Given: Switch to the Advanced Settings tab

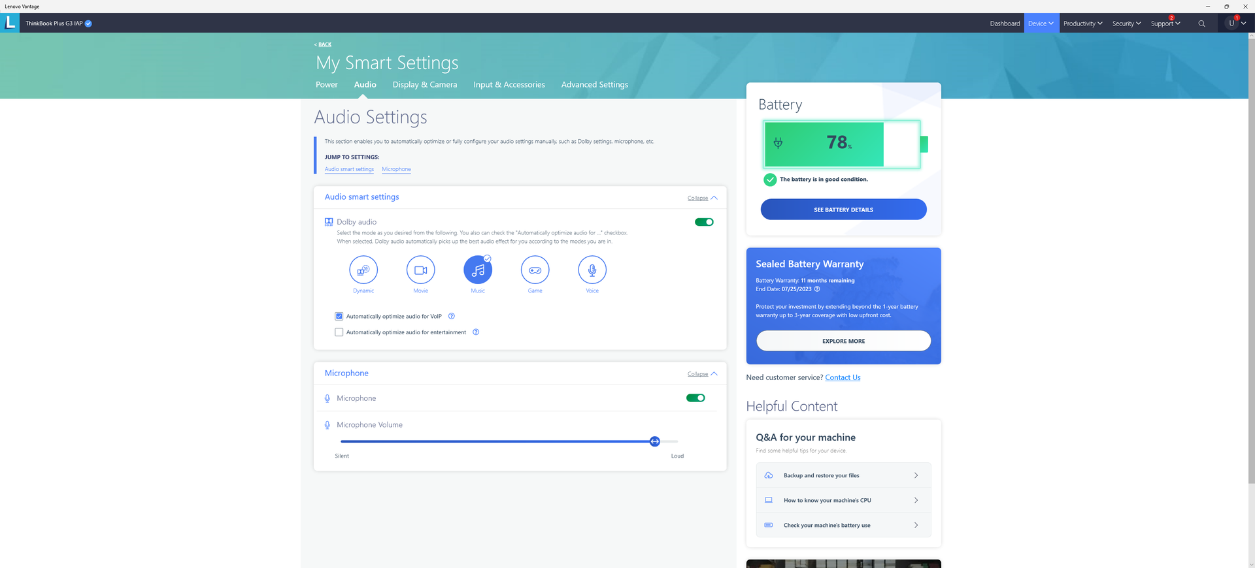Looking at the screenshot, I should (595, 85).
